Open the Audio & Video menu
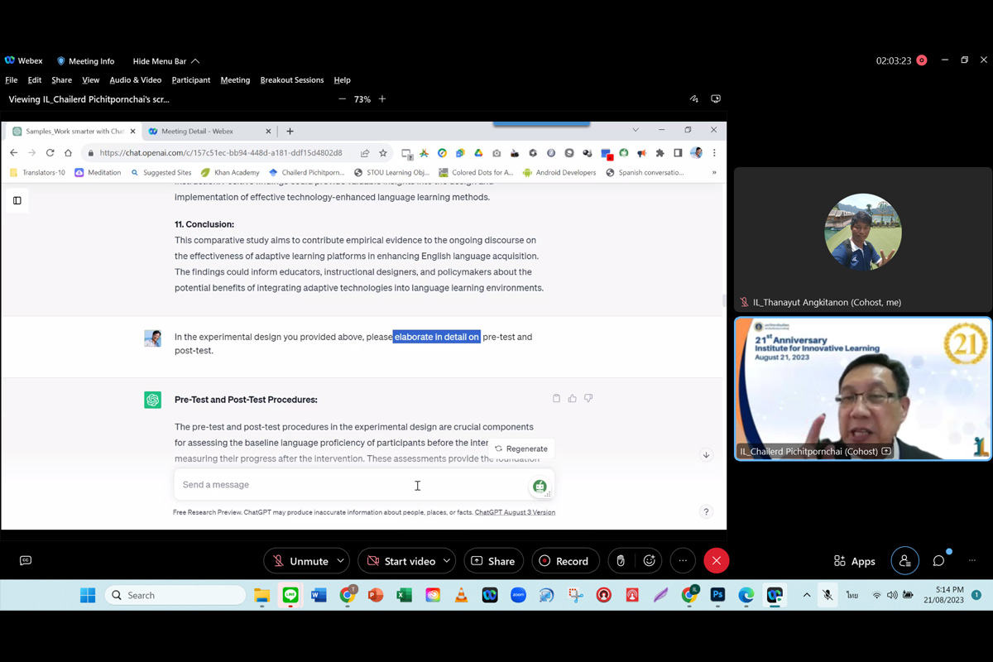This screenshot has height=662, width=993. [135, 80]
